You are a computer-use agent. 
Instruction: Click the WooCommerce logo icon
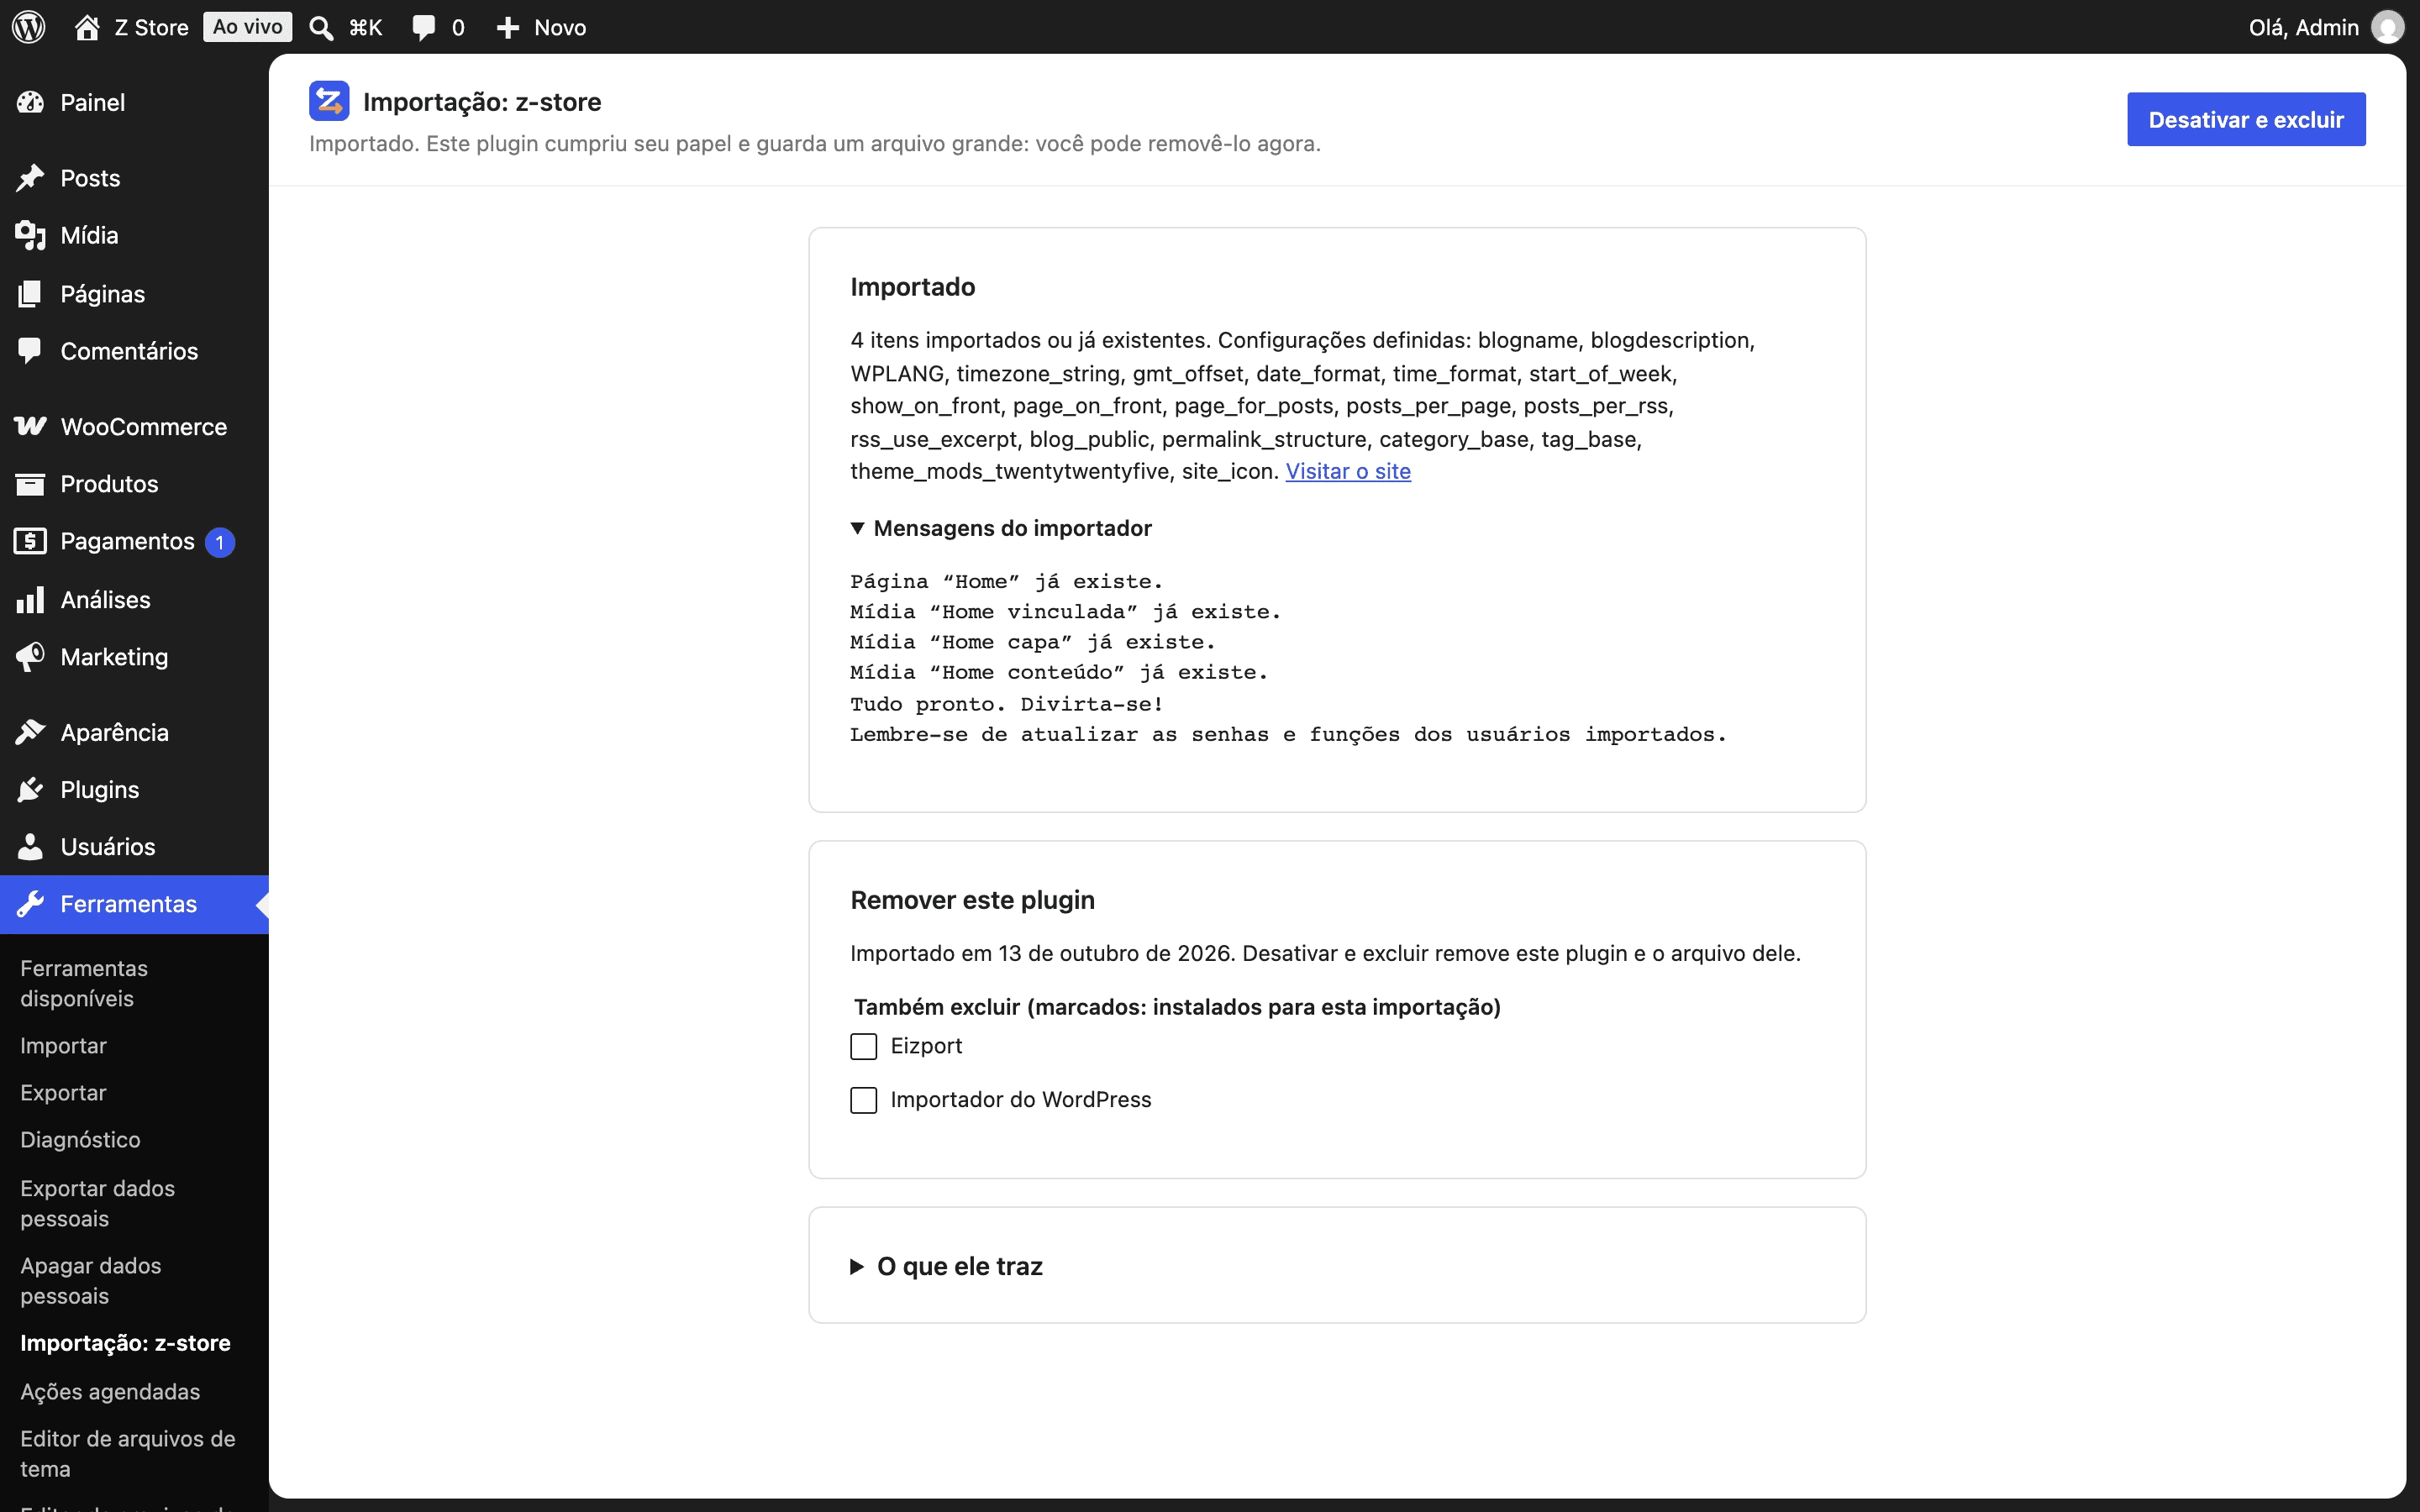[30, 426]
